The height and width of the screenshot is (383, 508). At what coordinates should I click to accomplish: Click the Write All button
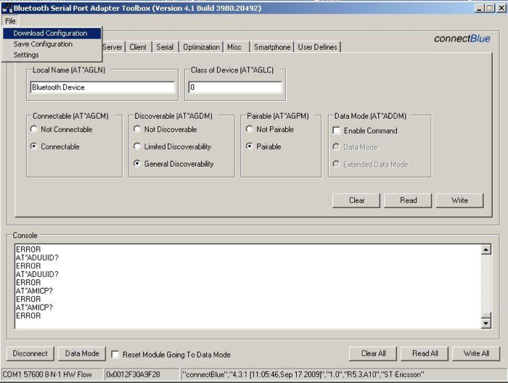tap(476, 353)
